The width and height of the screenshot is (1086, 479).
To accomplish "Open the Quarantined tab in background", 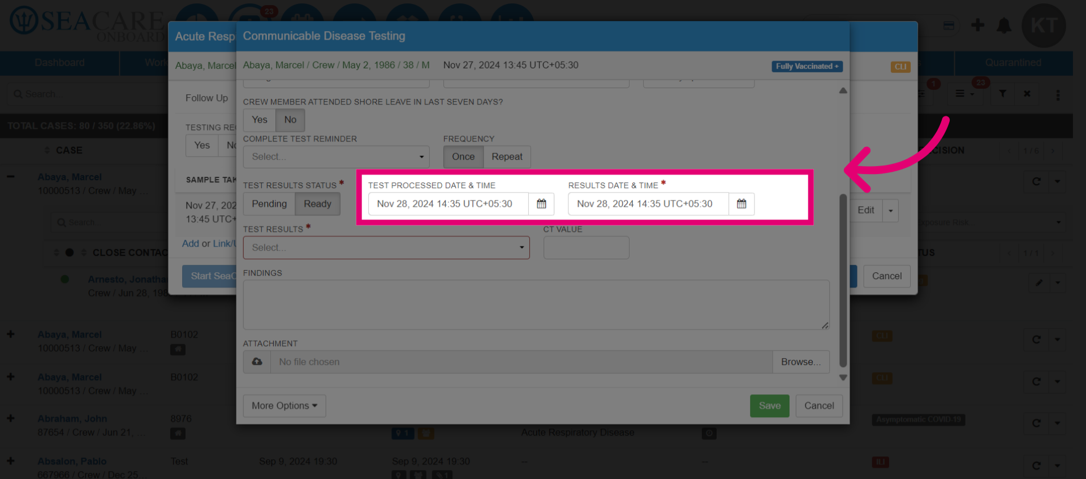I will click(x=1013, y=63).
